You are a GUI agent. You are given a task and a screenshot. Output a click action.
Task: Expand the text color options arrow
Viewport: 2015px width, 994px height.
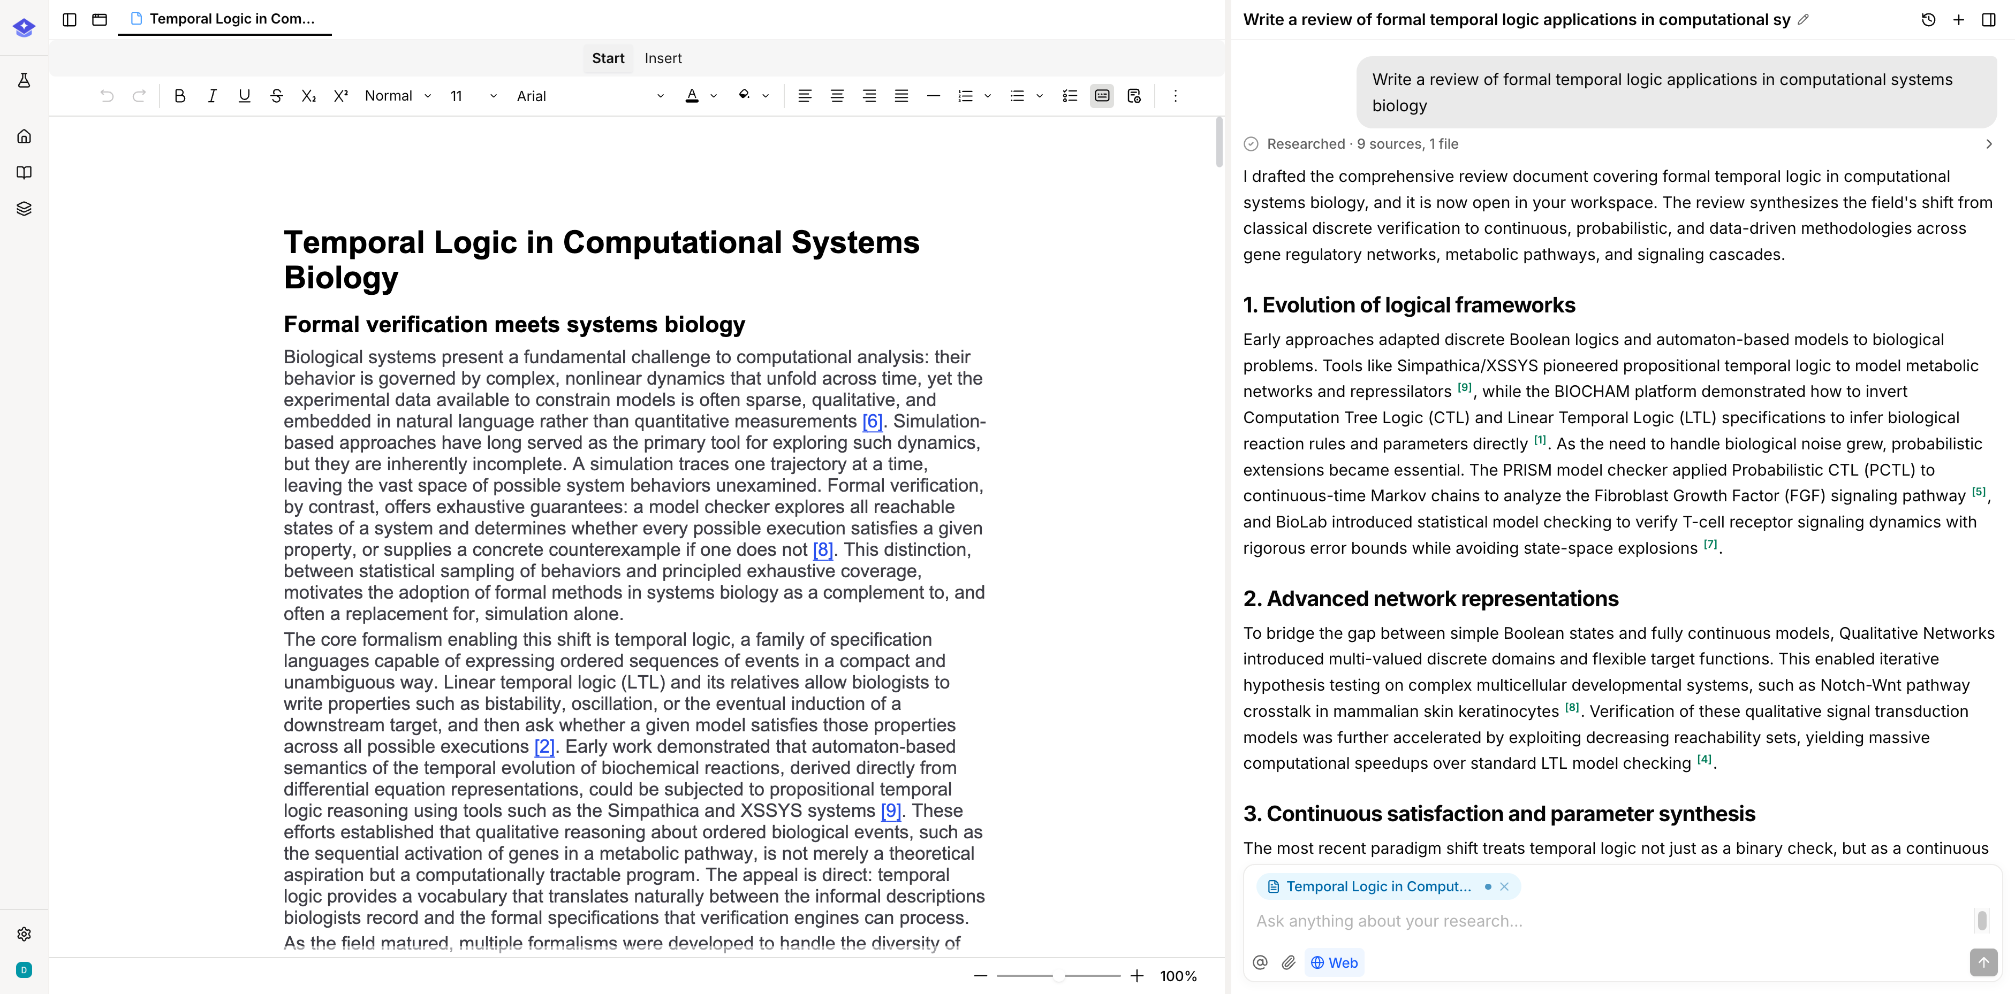(714, 96)
